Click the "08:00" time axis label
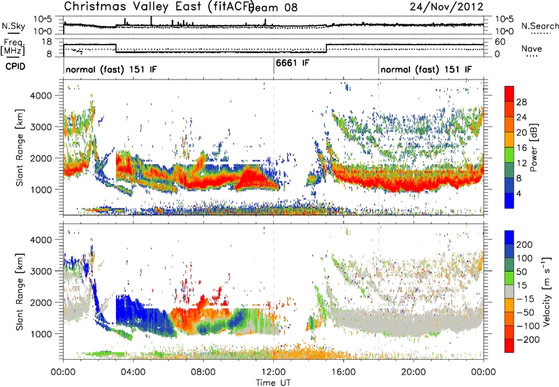 point(203,372)
